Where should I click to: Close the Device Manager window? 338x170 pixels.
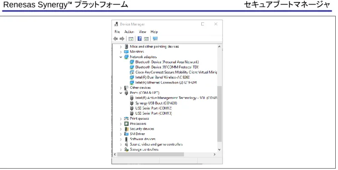tap(216, 24)
